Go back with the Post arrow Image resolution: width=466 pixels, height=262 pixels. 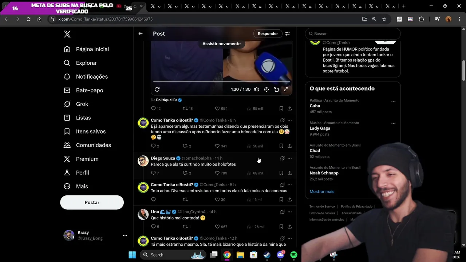[141, 33]
